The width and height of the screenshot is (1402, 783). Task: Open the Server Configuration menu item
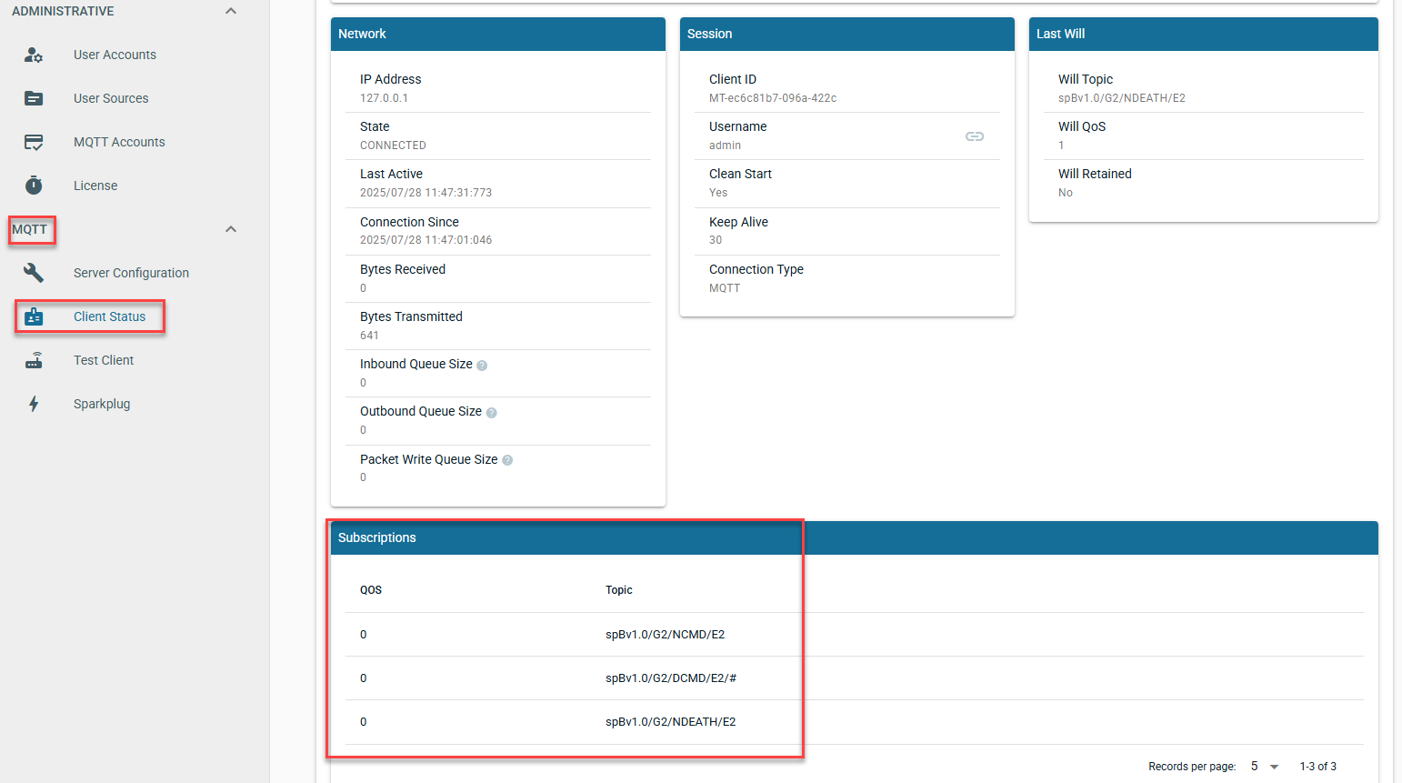point(131,273)
